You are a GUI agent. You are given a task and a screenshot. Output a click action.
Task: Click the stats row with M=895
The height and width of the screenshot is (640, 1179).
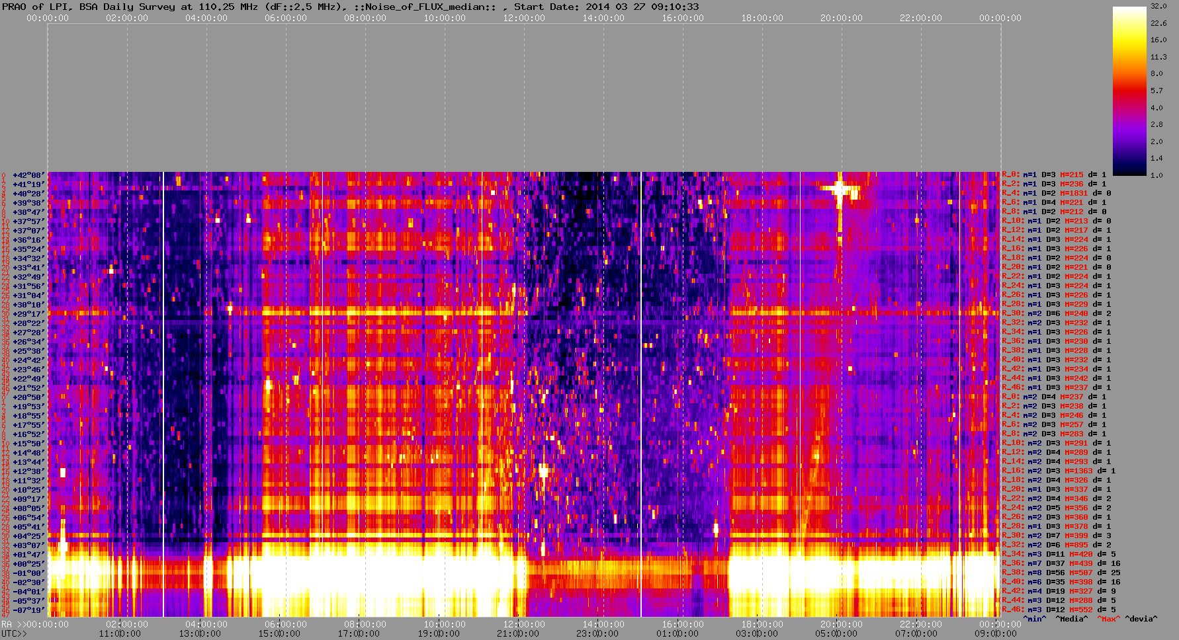pos(1057,545)
